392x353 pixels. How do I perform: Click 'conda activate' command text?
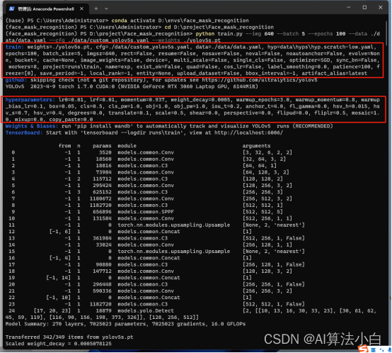tap(133, 21)
